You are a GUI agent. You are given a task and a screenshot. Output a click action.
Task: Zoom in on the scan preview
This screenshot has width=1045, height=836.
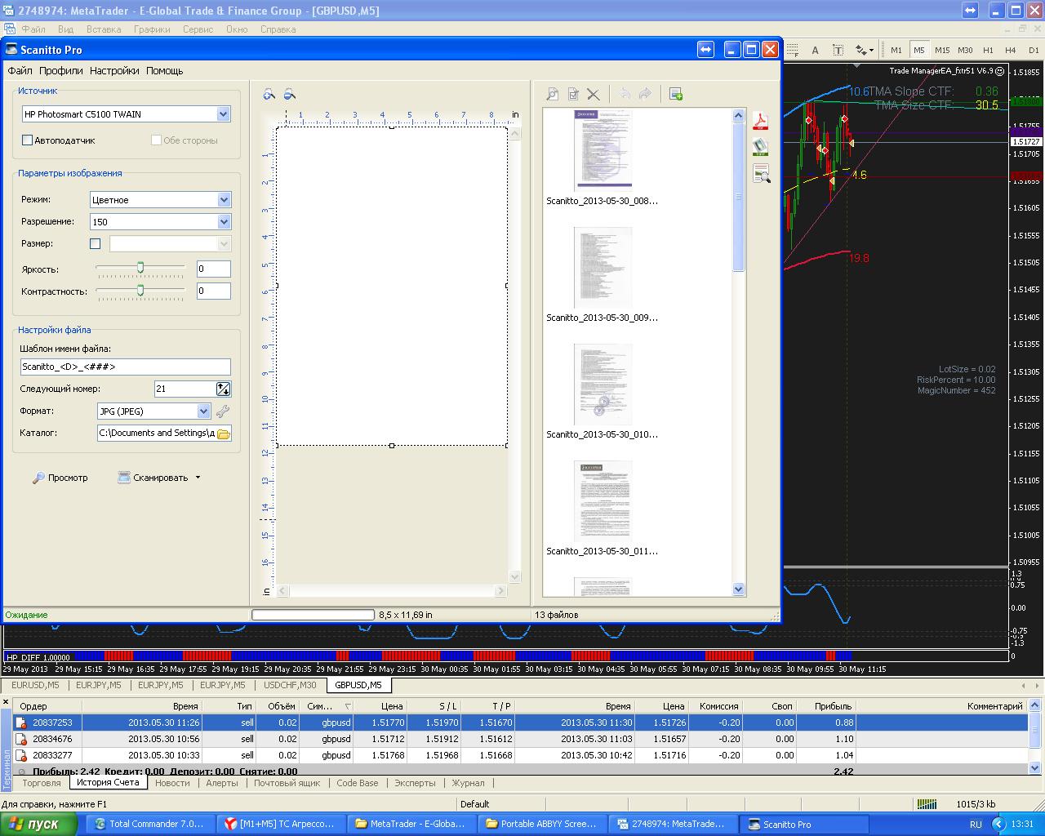[269, 95]
